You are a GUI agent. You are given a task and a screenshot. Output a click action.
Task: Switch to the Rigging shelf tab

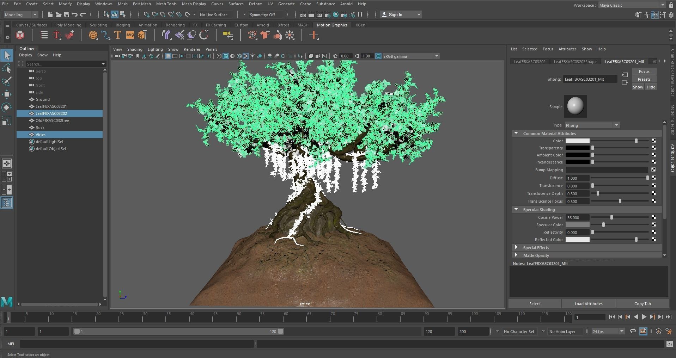(x=123, y=25)
